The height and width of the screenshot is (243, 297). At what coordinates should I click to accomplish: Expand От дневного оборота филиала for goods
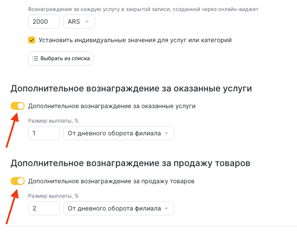[x=118, y=208]
